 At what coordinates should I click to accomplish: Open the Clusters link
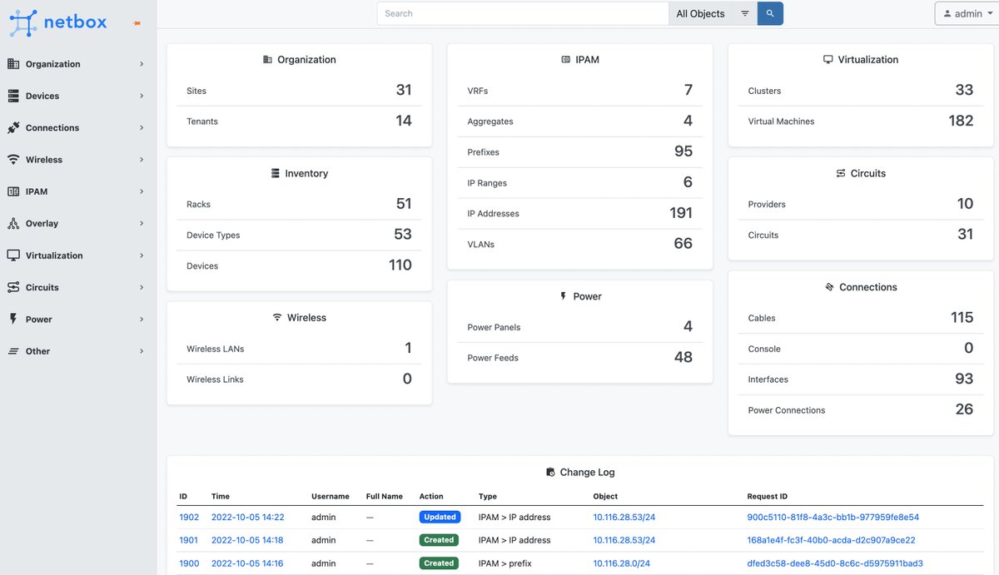tap(764, 91)
